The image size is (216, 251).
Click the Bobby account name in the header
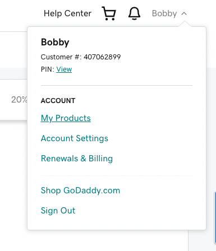click(164, 13)
